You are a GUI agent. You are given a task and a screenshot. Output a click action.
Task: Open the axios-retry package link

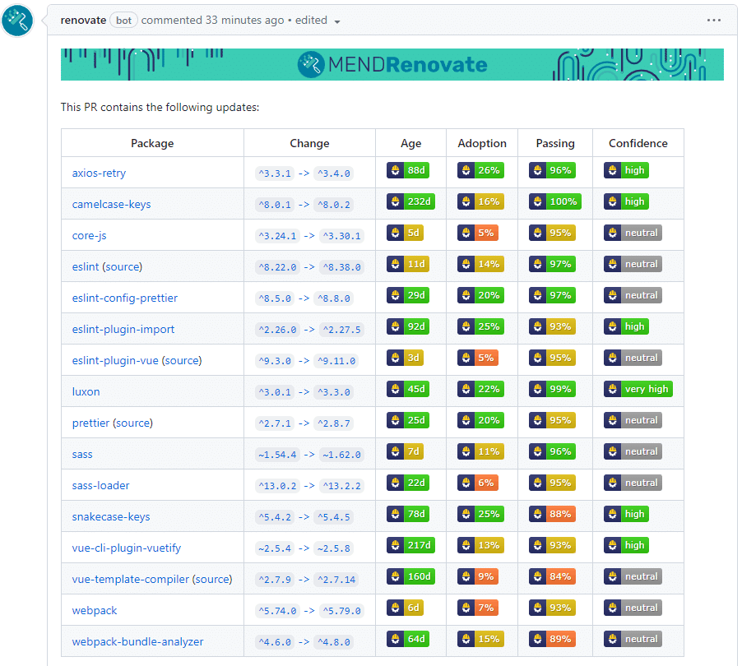click(100, 173)
